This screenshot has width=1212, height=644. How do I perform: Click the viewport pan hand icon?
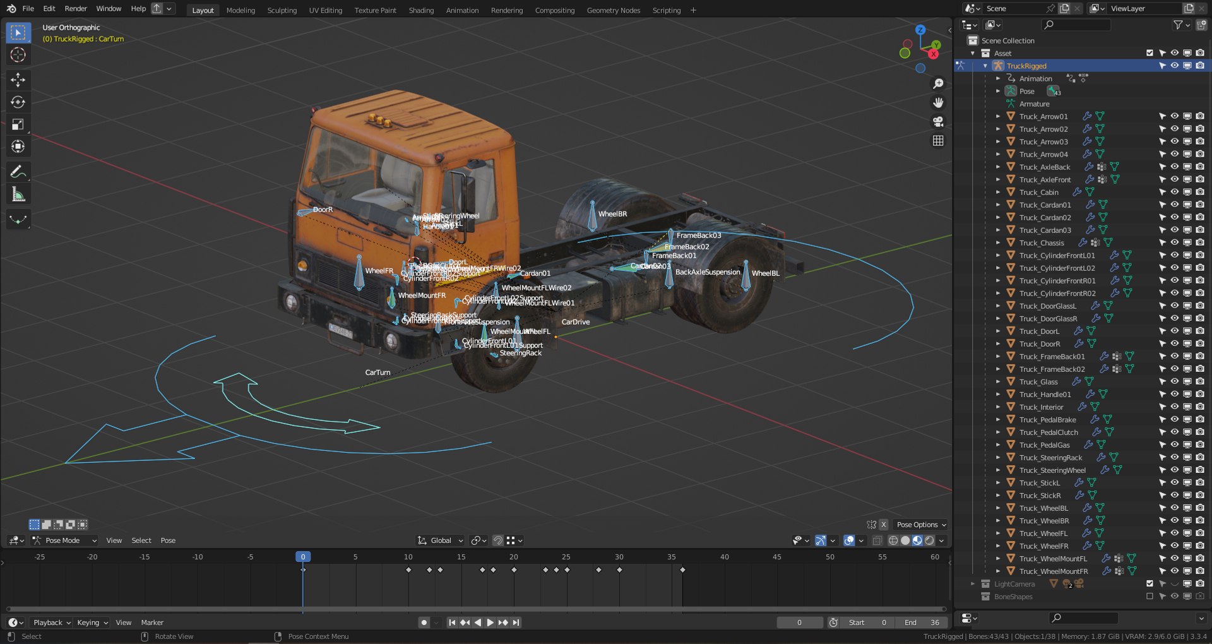(939, 102)
